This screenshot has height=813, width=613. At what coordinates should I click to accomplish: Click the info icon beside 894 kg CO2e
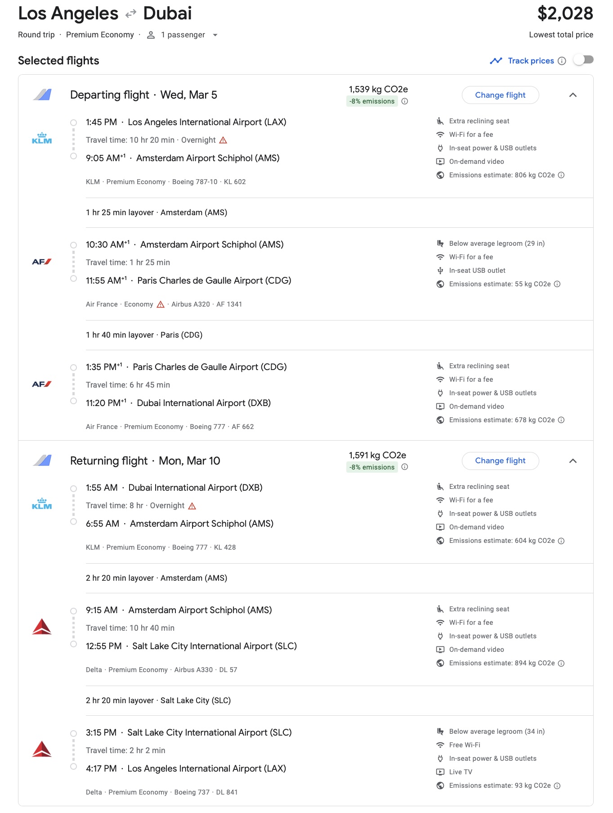561,663
